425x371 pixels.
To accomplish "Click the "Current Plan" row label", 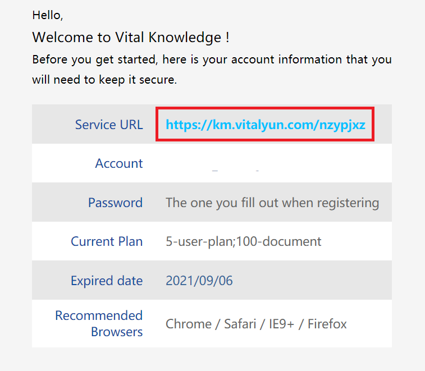I will [x=107, y=241].
